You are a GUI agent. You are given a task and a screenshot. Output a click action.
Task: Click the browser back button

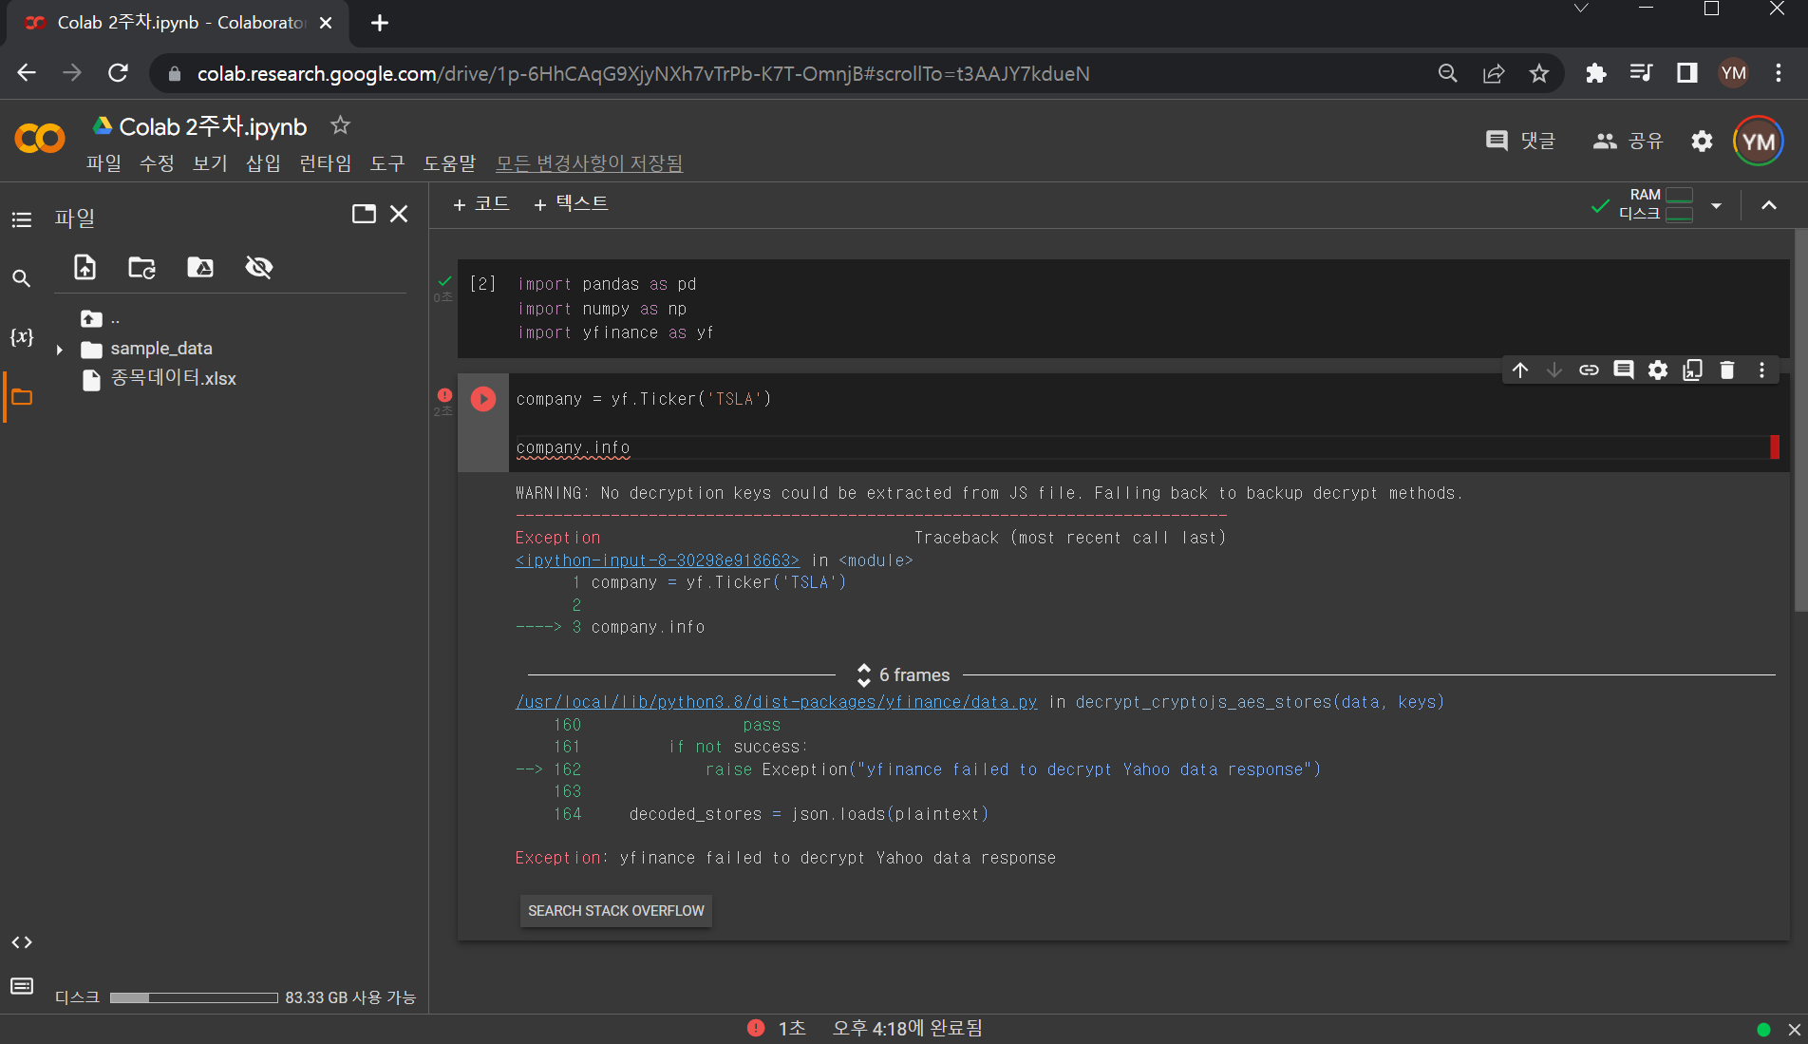point(27,73)
